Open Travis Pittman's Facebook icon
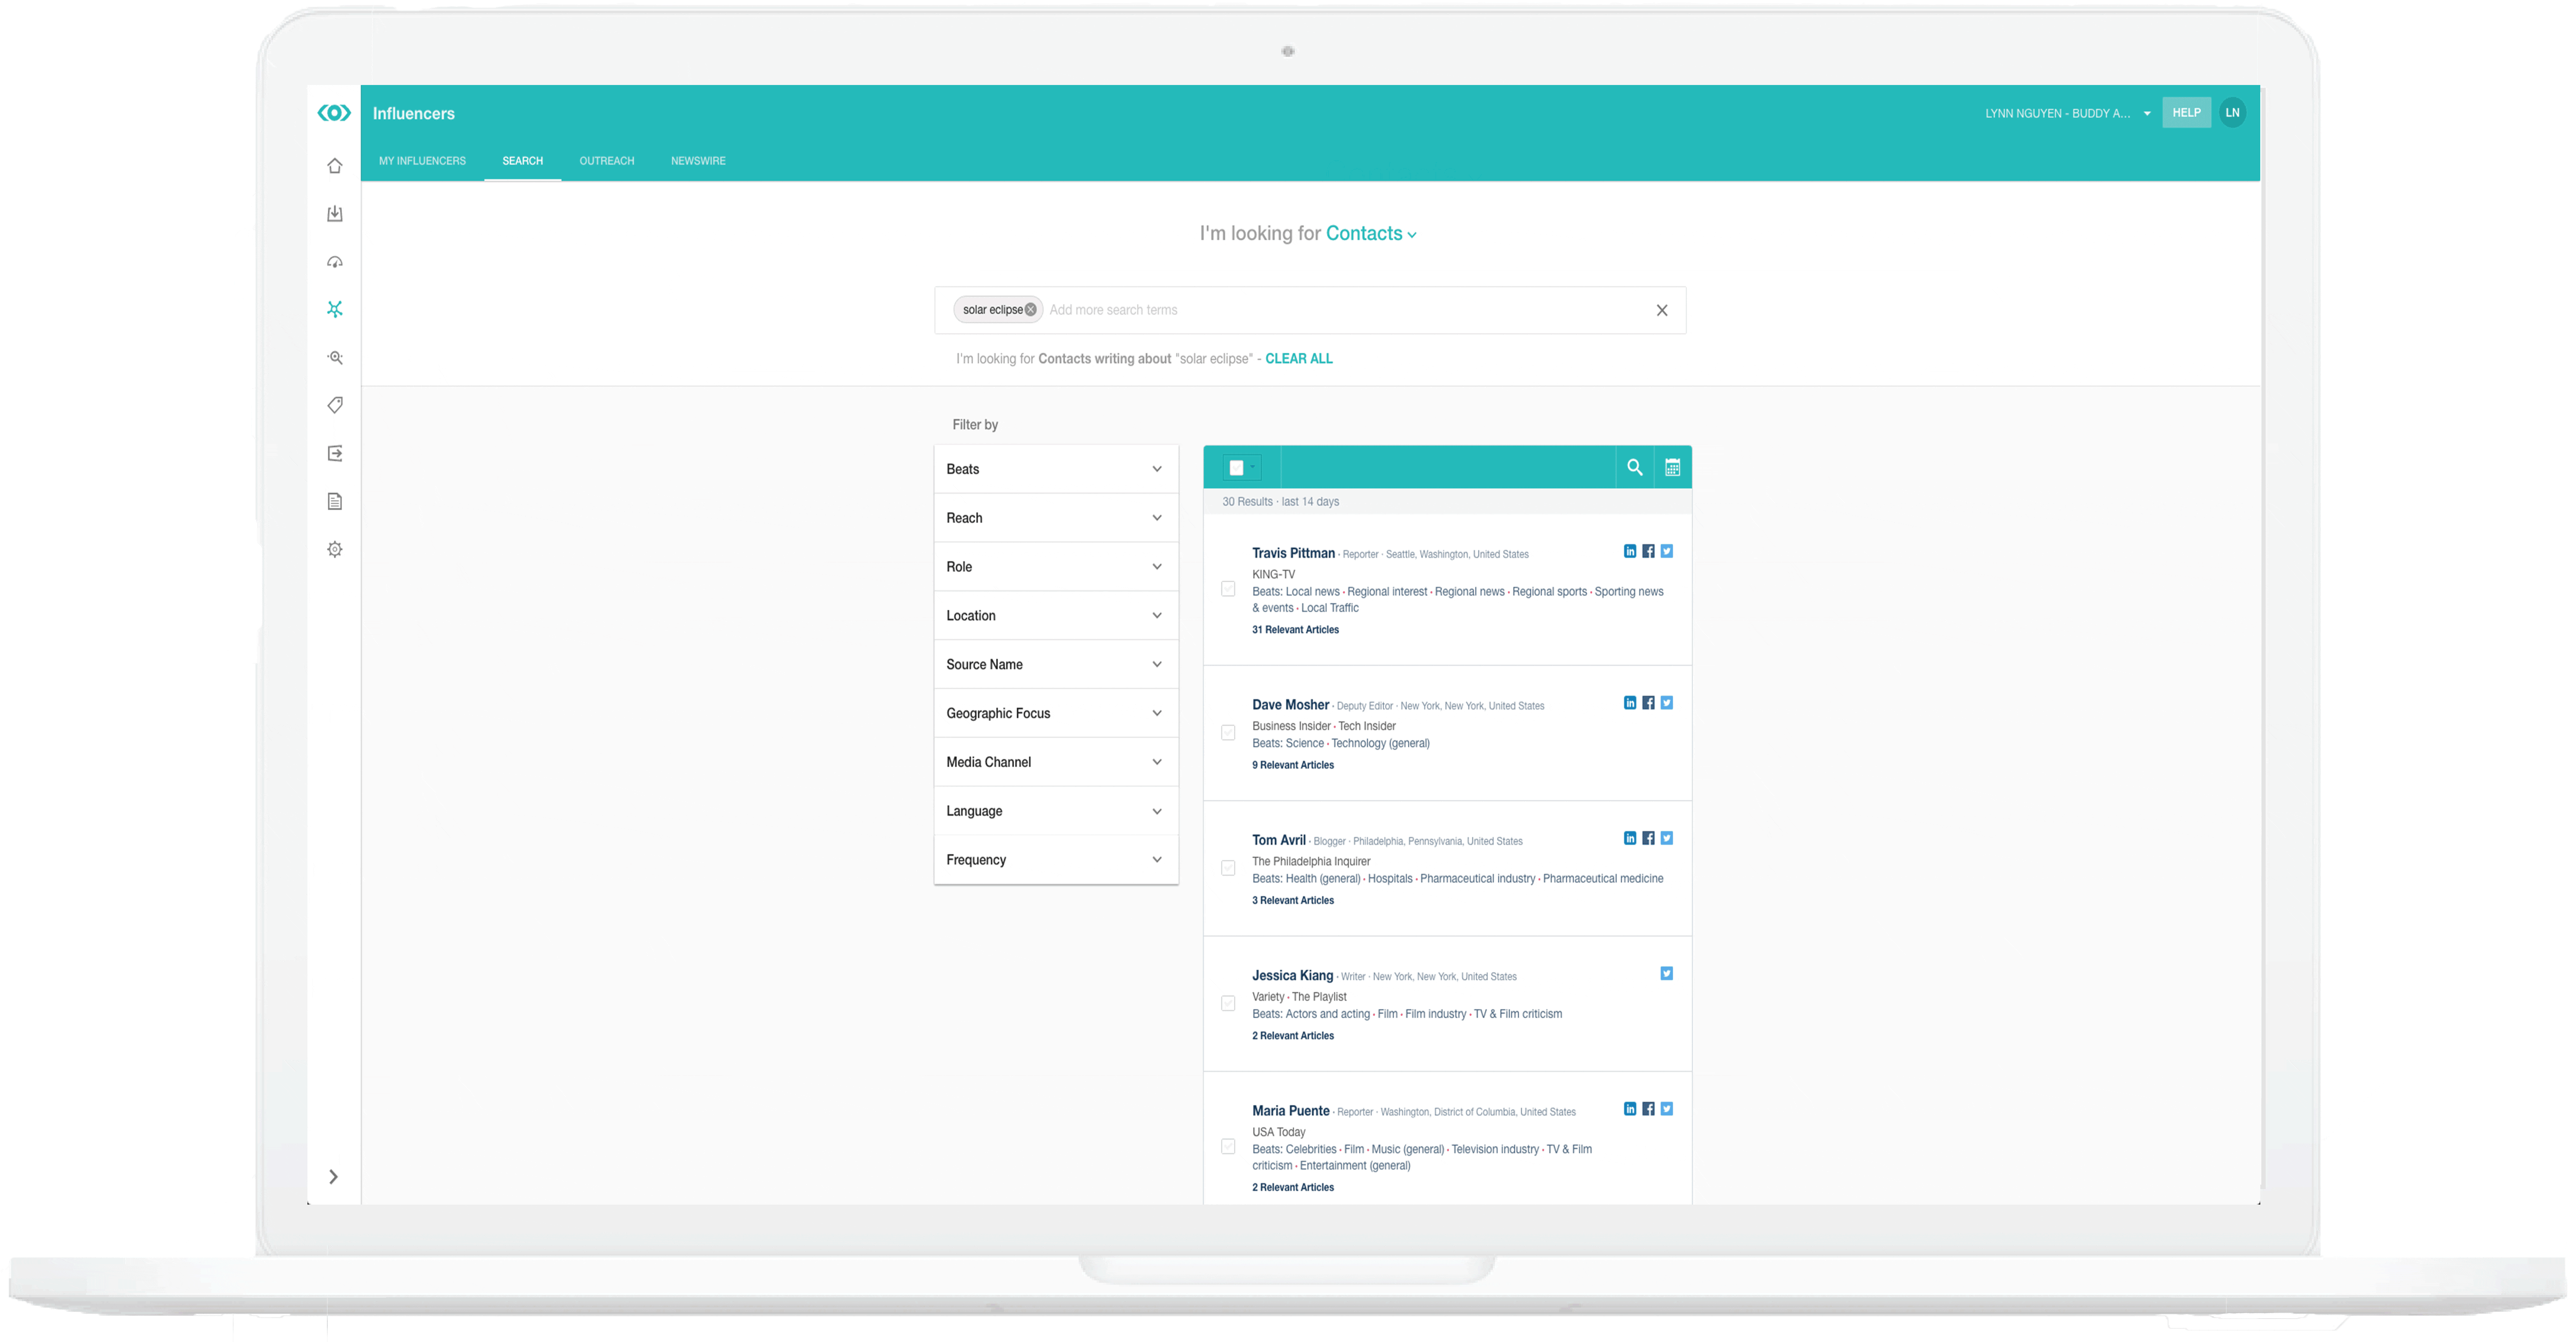Image resolution: width=2576 pixels, height=1342 pixels. (x=1648, y=551)
